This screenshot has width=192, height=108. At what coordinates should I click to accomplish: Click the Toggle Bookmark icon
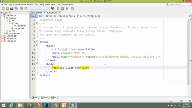coord(84,16)
